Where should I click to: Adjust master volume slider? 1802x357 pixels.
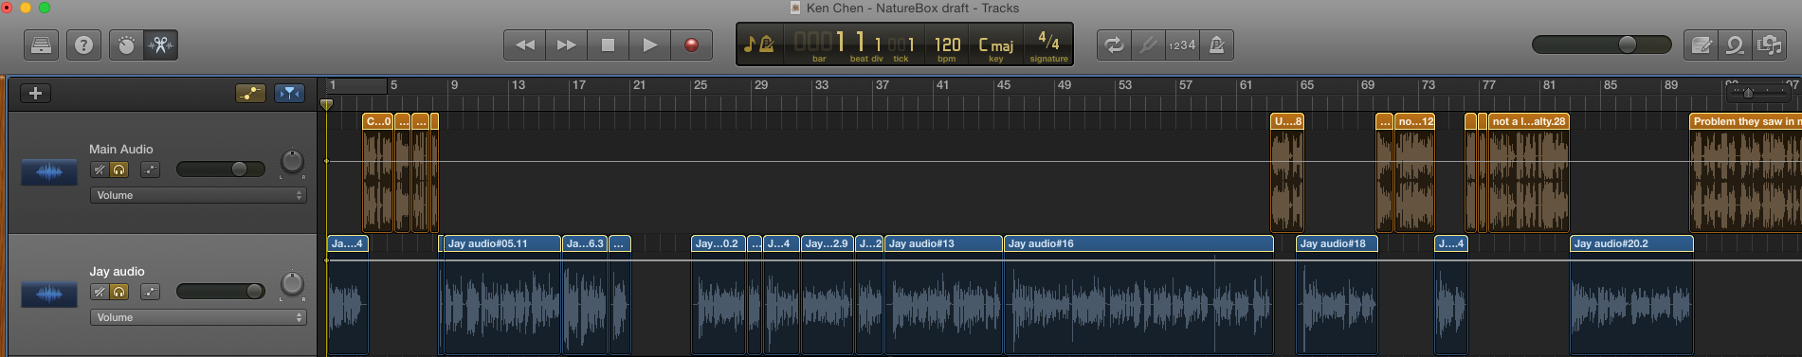point(1601,45)
